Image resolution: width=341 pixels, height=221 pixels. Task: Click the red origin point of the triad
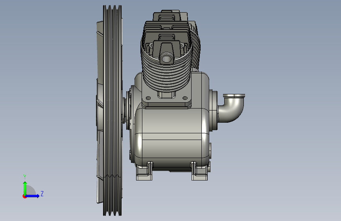pos(24,196)
